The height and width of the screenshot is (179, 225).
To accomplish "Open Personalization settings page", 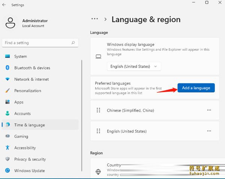I will pos(27,91).
